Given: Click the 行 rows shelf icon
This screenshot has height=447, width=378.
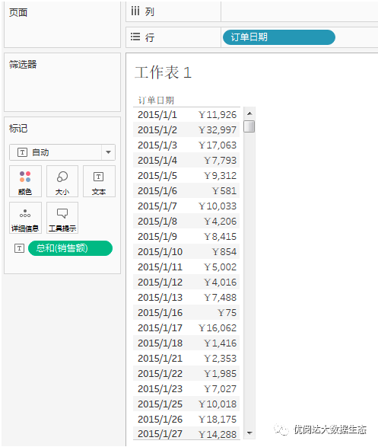Looking at the screenshot, I should pyautogui.click(x=135, y=37).
